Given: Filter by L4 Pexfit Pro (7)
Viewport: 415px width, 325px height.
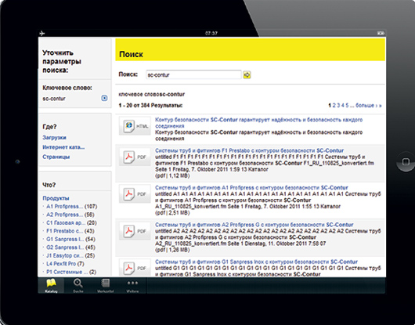Looking at the screenshot, I should click(65, 264).
